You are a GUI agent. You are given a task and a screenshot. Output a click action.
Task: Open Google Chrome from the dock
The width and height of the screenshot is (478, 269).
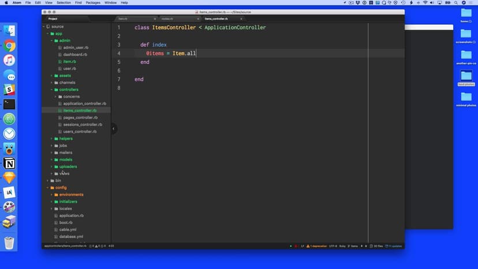(x=9, y=46)
